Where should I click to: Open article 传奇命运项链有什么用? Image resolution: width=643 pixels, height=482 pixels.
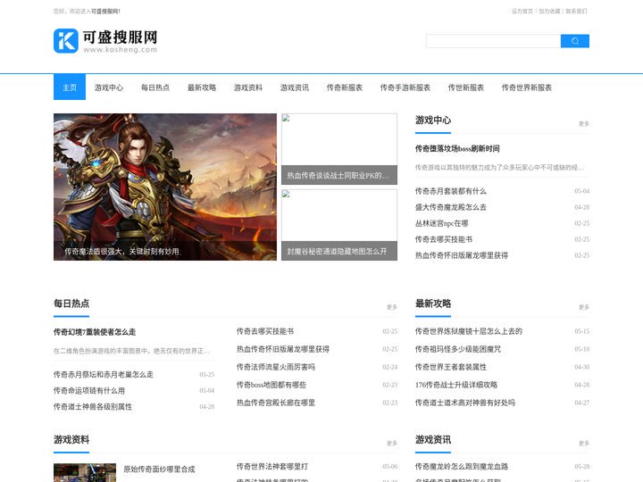[x=89, y=391]
